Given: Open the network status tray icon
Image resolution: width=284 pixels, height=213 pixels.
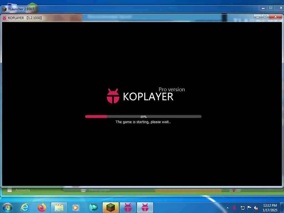Looking at the screenshot, I should tap(242, 208).
